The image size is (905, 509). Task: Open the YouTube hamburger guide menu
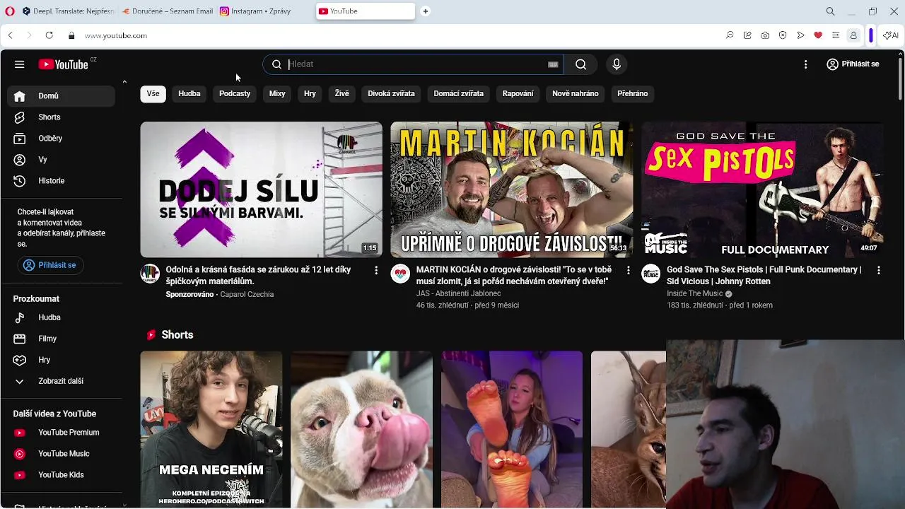19,64
